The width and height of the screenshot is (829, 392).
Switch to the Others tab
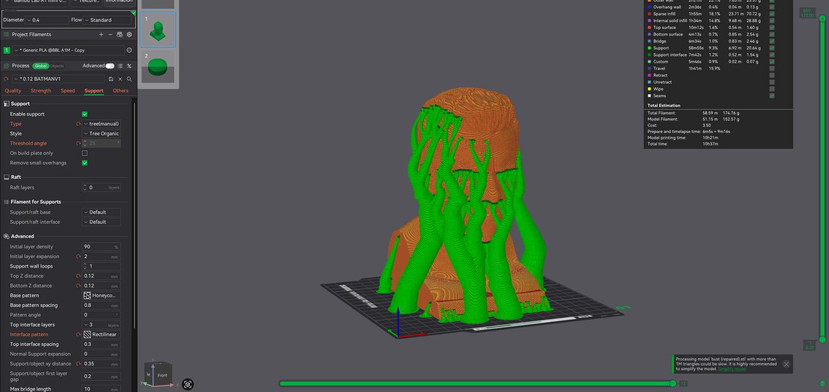120,91
